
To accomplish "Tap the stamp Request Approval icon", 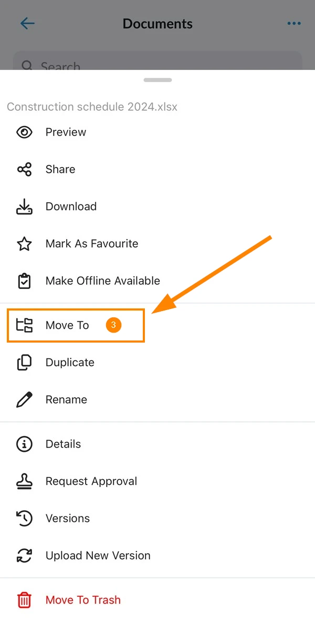I will click(24, 481).
